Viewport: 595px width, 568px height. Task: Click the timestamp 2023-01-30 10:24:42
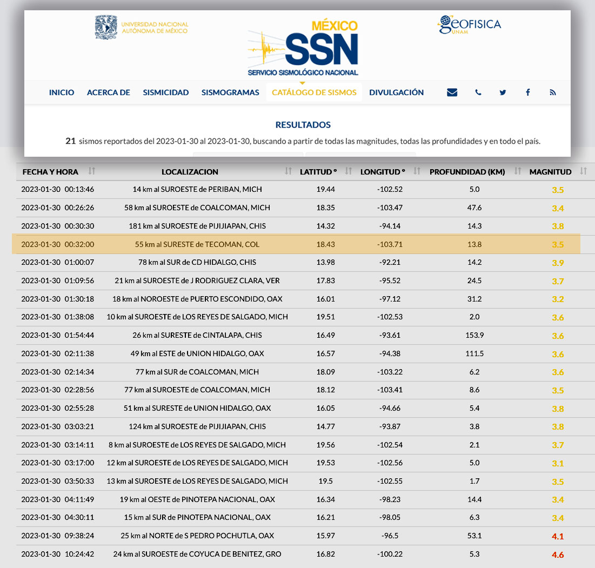(58, 554)
